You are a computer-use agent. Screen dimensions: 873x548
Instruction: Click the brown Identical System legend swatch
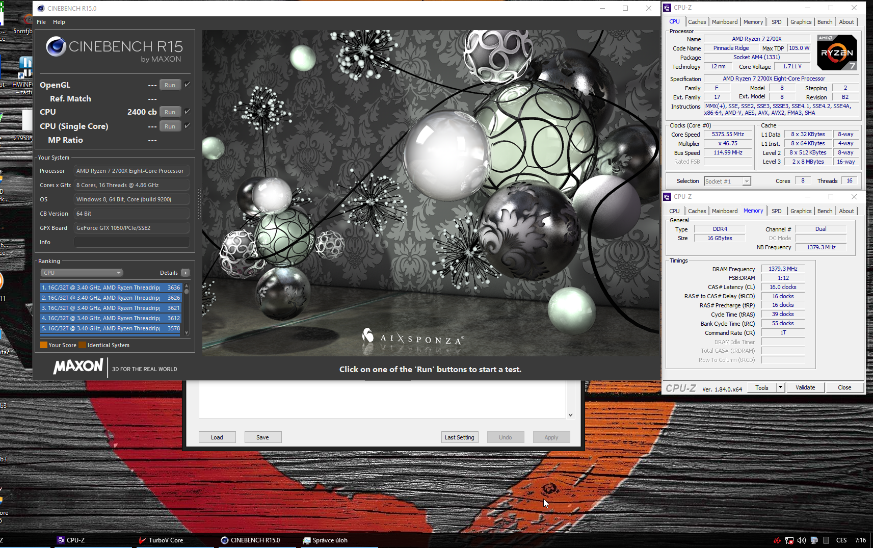[x=82, y=345]
